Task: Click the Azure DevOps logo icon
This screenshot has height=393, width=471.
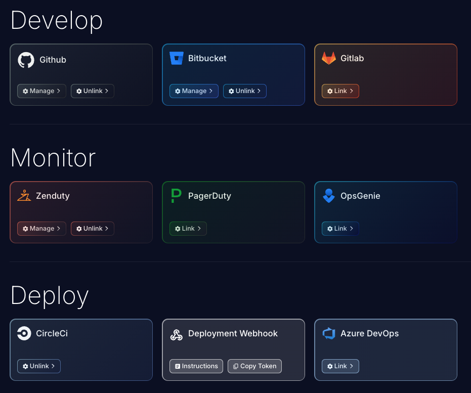Action: pyautogui.click(x=329, y=333)
